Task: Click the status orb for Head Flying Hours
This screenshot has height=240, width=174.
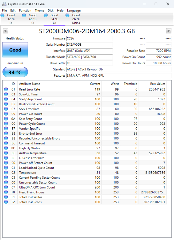Action: point(6,192)
